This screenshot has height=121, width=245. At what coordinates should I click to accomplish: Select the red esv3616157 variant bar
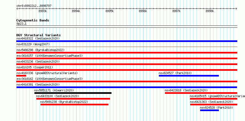point(127,58)
